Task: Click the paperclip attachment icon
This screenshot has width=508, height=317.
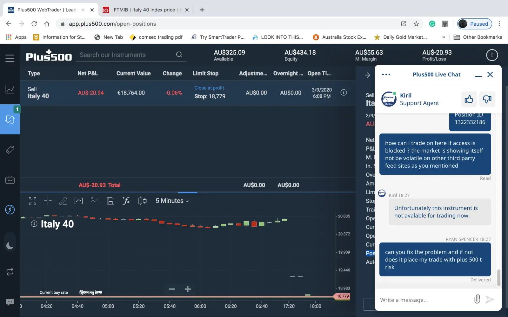Action: coord(477,299)
